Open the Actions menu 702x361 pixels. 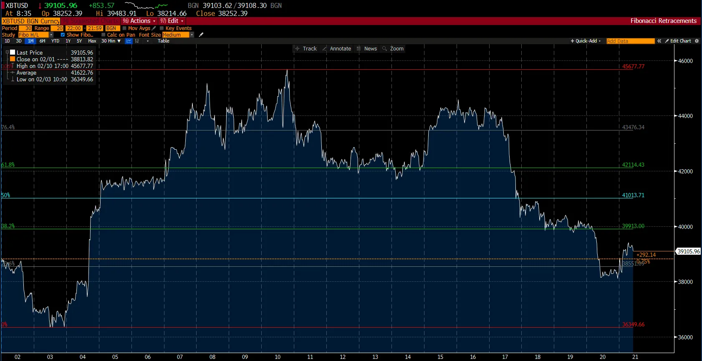point(139,21)
